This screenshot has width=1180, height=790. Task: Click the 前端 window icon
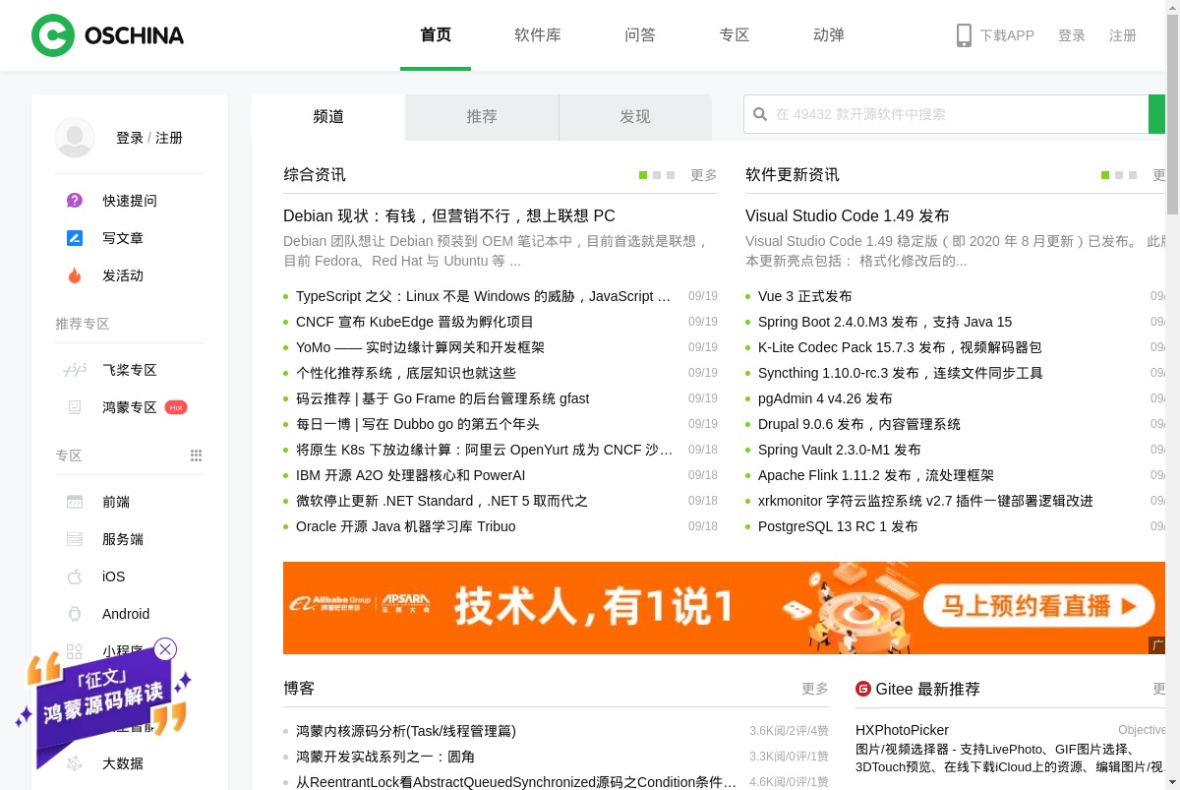pyautogui.click(x=75, y=502)
